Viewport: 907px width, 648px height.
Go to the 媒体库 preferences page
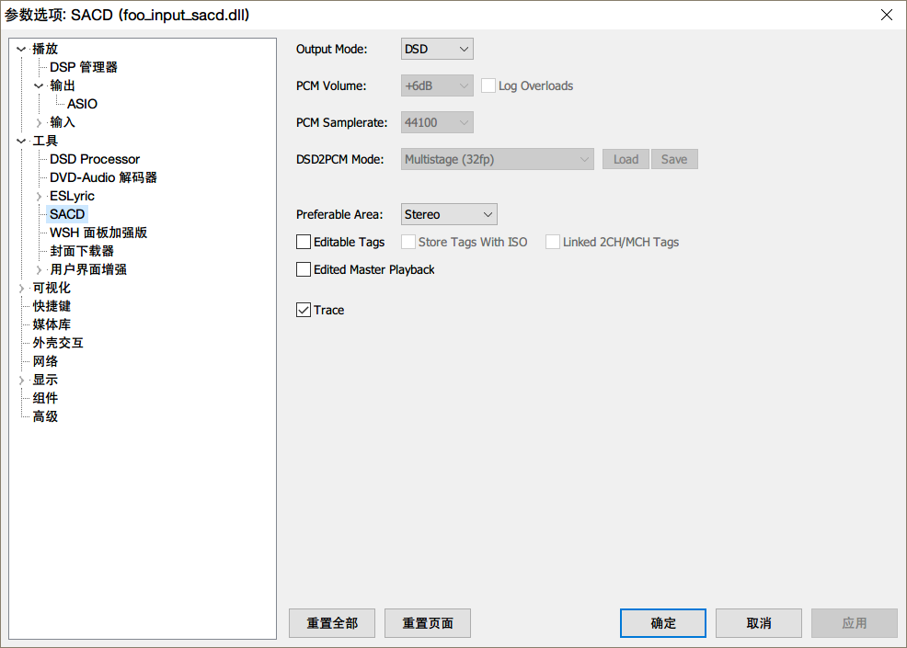(x=52, y=324)
